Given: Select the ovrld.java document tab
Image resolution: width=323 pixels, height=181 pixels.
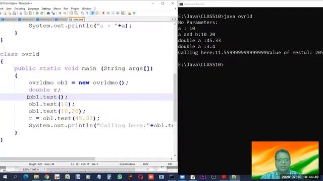Looking at the screenshot, I should click(77, 20).
